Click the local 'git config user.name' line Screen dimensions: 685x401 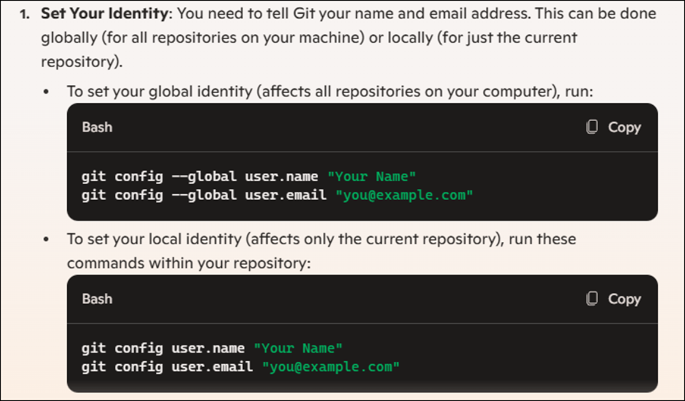(212, 348)
